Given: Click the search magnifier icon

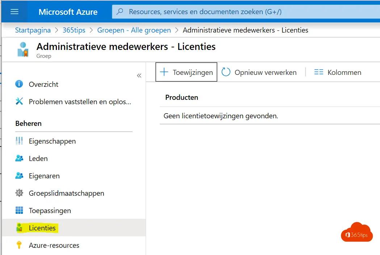Looking at the screenshot, I should pos(120,12).
